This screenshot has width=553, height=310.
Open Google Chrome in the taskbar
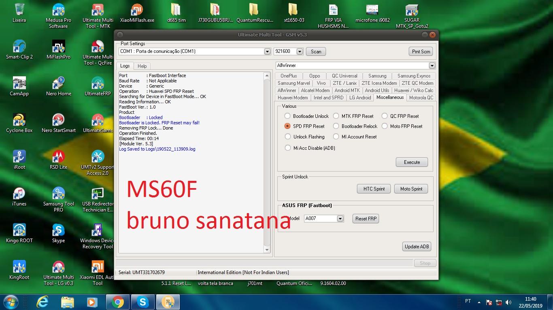118,302
